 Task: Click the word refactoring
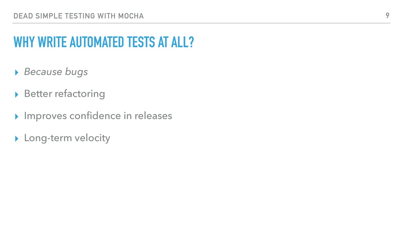click(79, 94)
